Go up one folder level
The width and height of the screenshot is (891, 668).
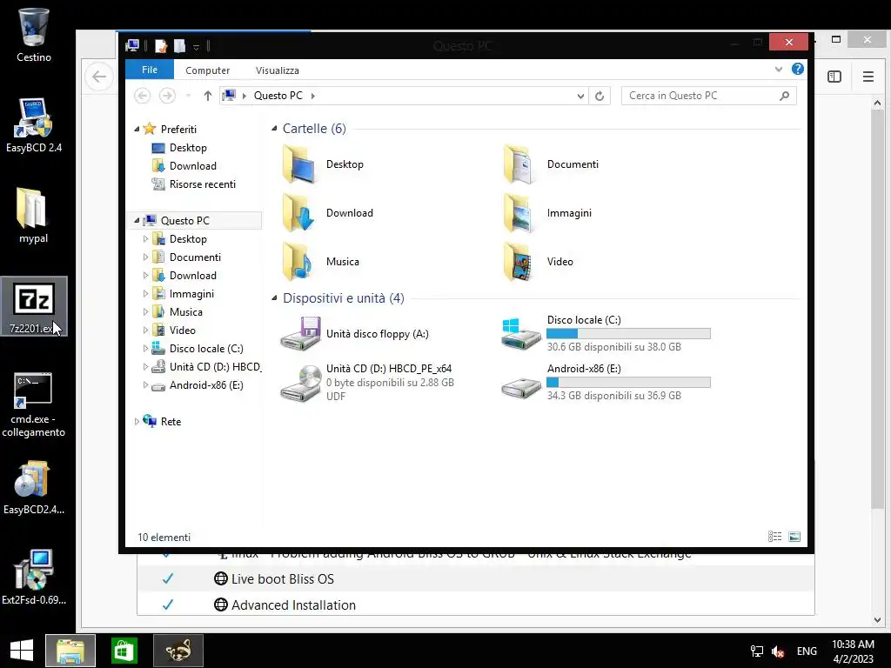207,96
